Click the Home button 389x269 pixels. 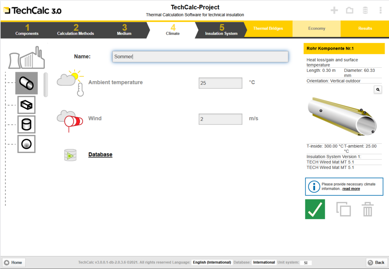[14, 263]
